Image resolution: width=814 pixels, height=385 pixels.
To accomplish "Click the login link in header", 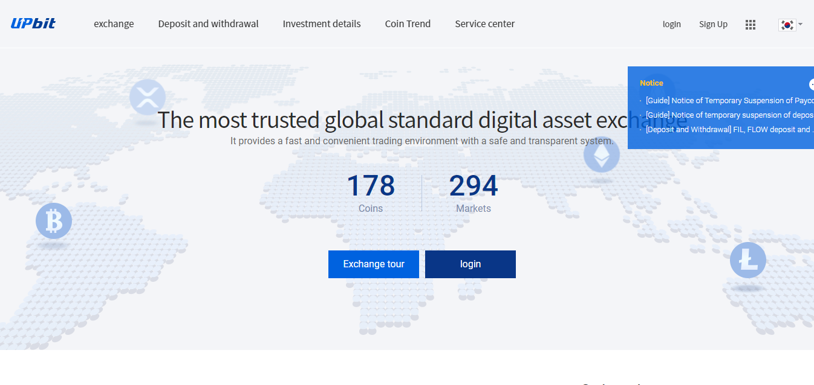I will [671, 25].
